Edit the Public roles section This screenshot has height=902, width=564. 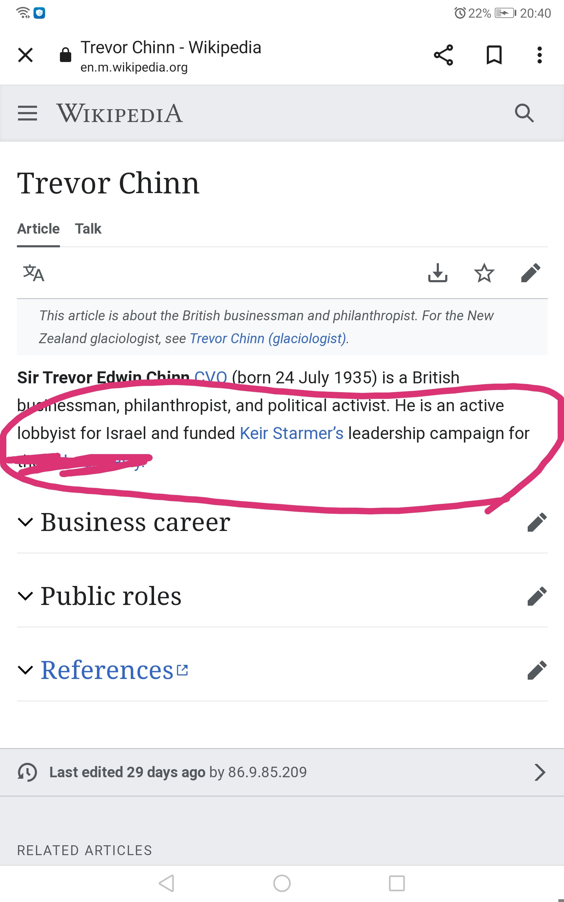[x=537, y=595]
